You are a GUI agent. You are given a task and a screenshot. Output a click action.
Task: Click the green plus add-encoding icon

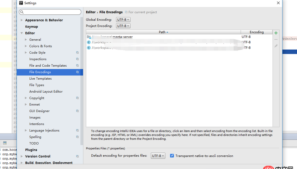point(276,33)
